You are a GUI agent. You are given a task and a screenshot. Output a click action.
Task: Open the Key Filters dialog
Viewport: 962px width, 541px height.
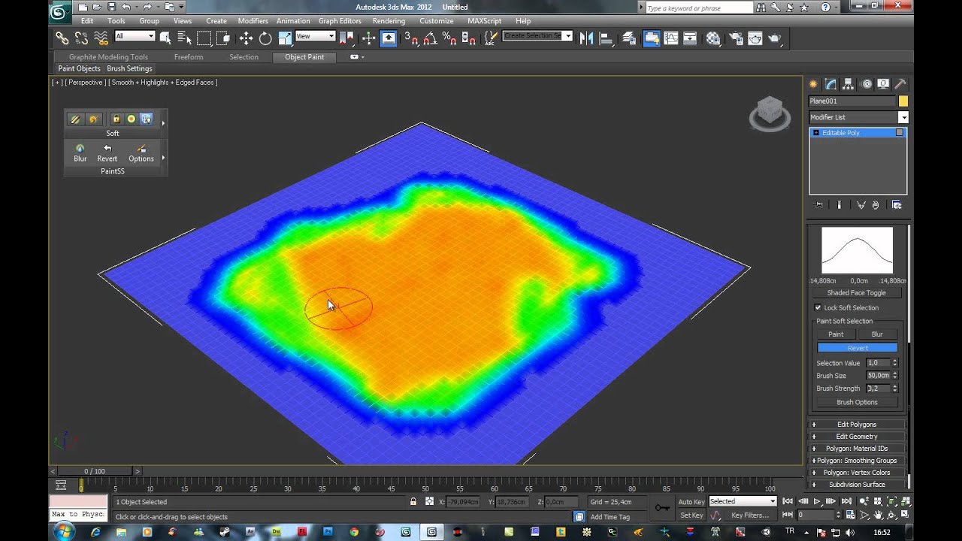click(x=750, y=515)
